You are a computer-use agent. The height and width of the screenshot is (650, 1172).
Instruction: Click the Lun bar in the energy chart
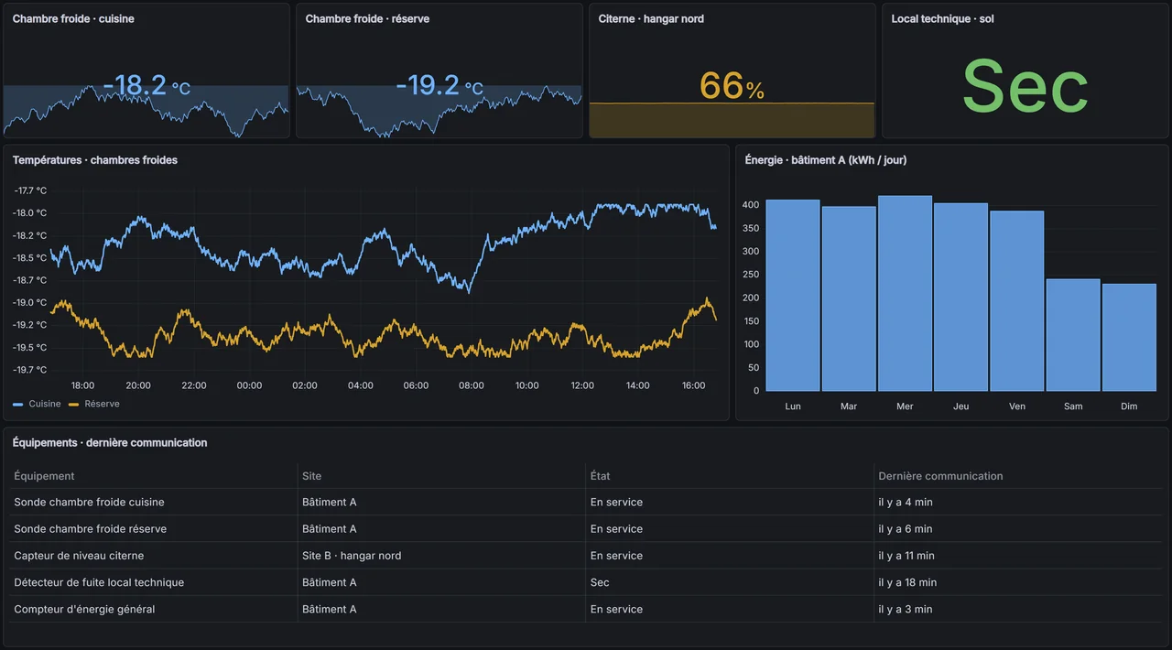793,296
